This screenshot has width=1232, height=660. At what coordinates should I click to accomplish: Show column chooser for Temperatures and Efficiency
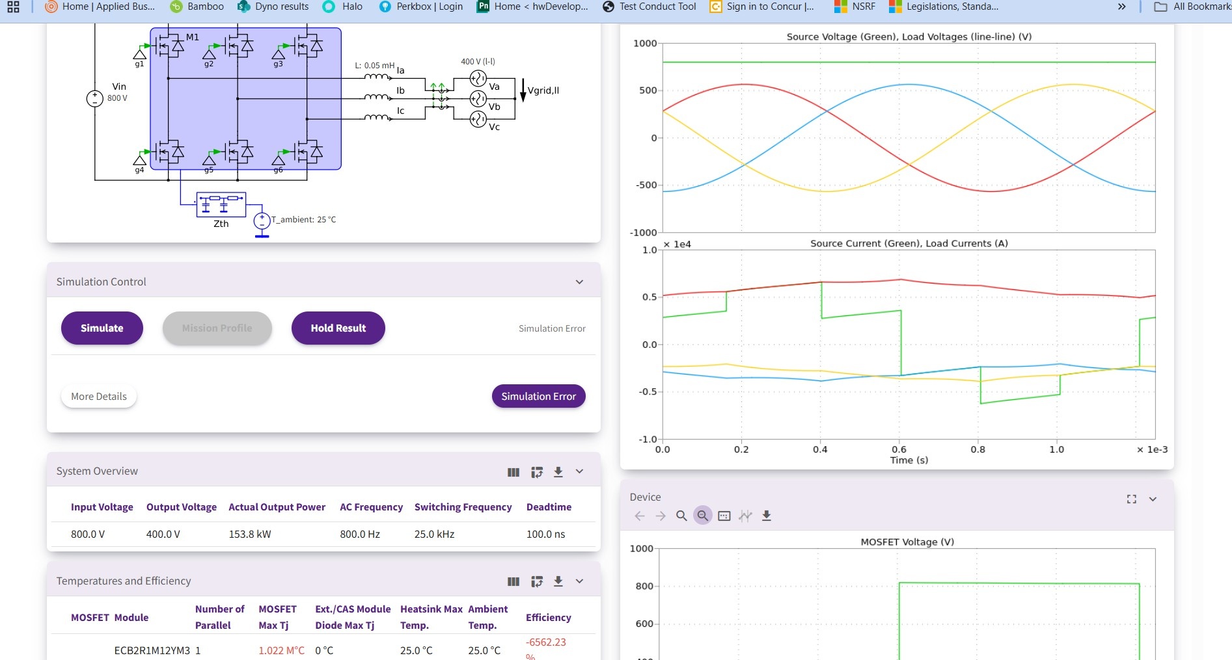coord(513,581)
